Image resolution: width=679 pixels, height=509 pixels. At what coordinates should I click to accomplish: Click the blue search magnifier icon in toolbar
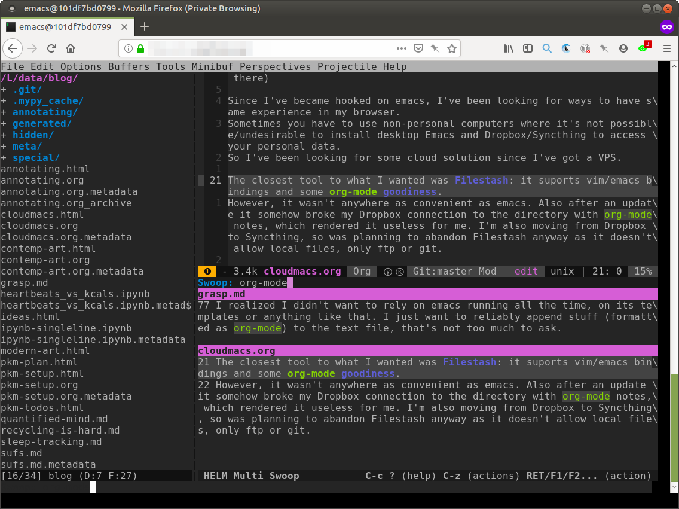(x=547, y=48)
